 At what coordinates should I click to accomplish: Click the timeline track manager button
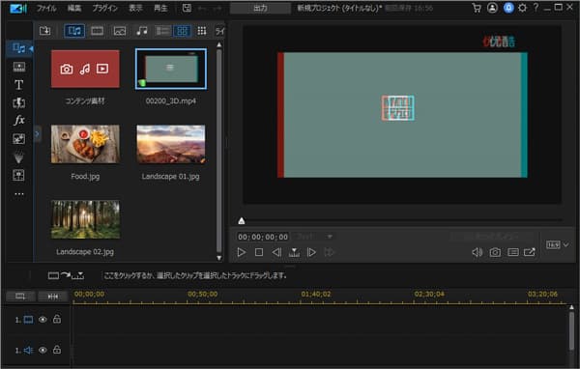pos(20,297)
